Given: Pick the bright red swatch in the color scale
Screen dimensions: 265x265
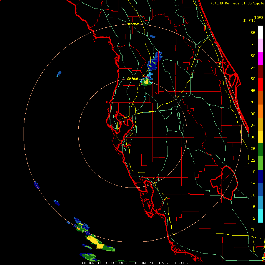Looking at the screenshot, I should [x=260, y=85].
